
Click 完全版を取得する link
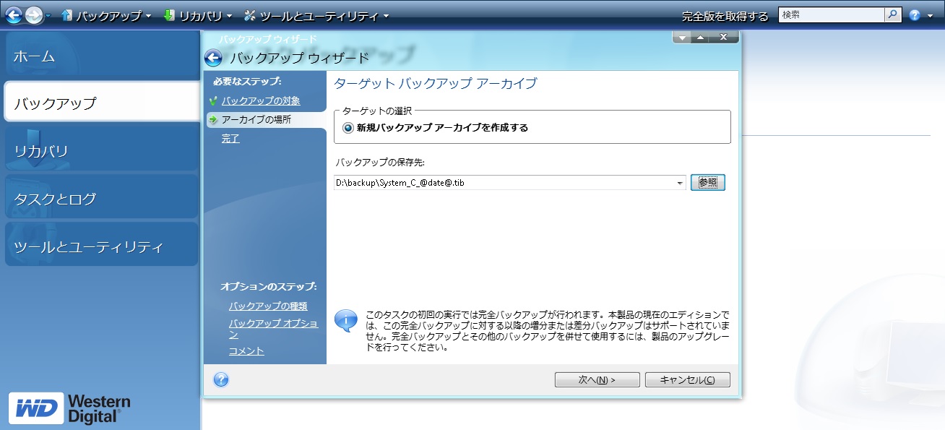[x=725, y=16]
